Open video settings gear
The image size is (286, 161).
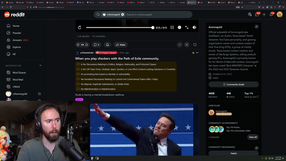[x=180, y=27]
